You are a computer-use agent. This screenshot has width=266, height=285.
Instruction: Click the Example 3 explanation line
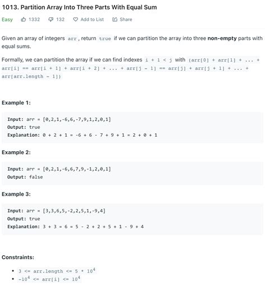76,227
